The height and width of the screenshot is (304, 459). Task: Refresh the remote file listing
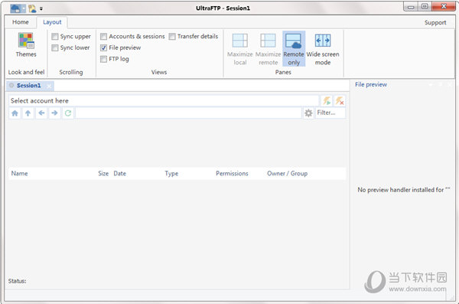coord(68,113)
